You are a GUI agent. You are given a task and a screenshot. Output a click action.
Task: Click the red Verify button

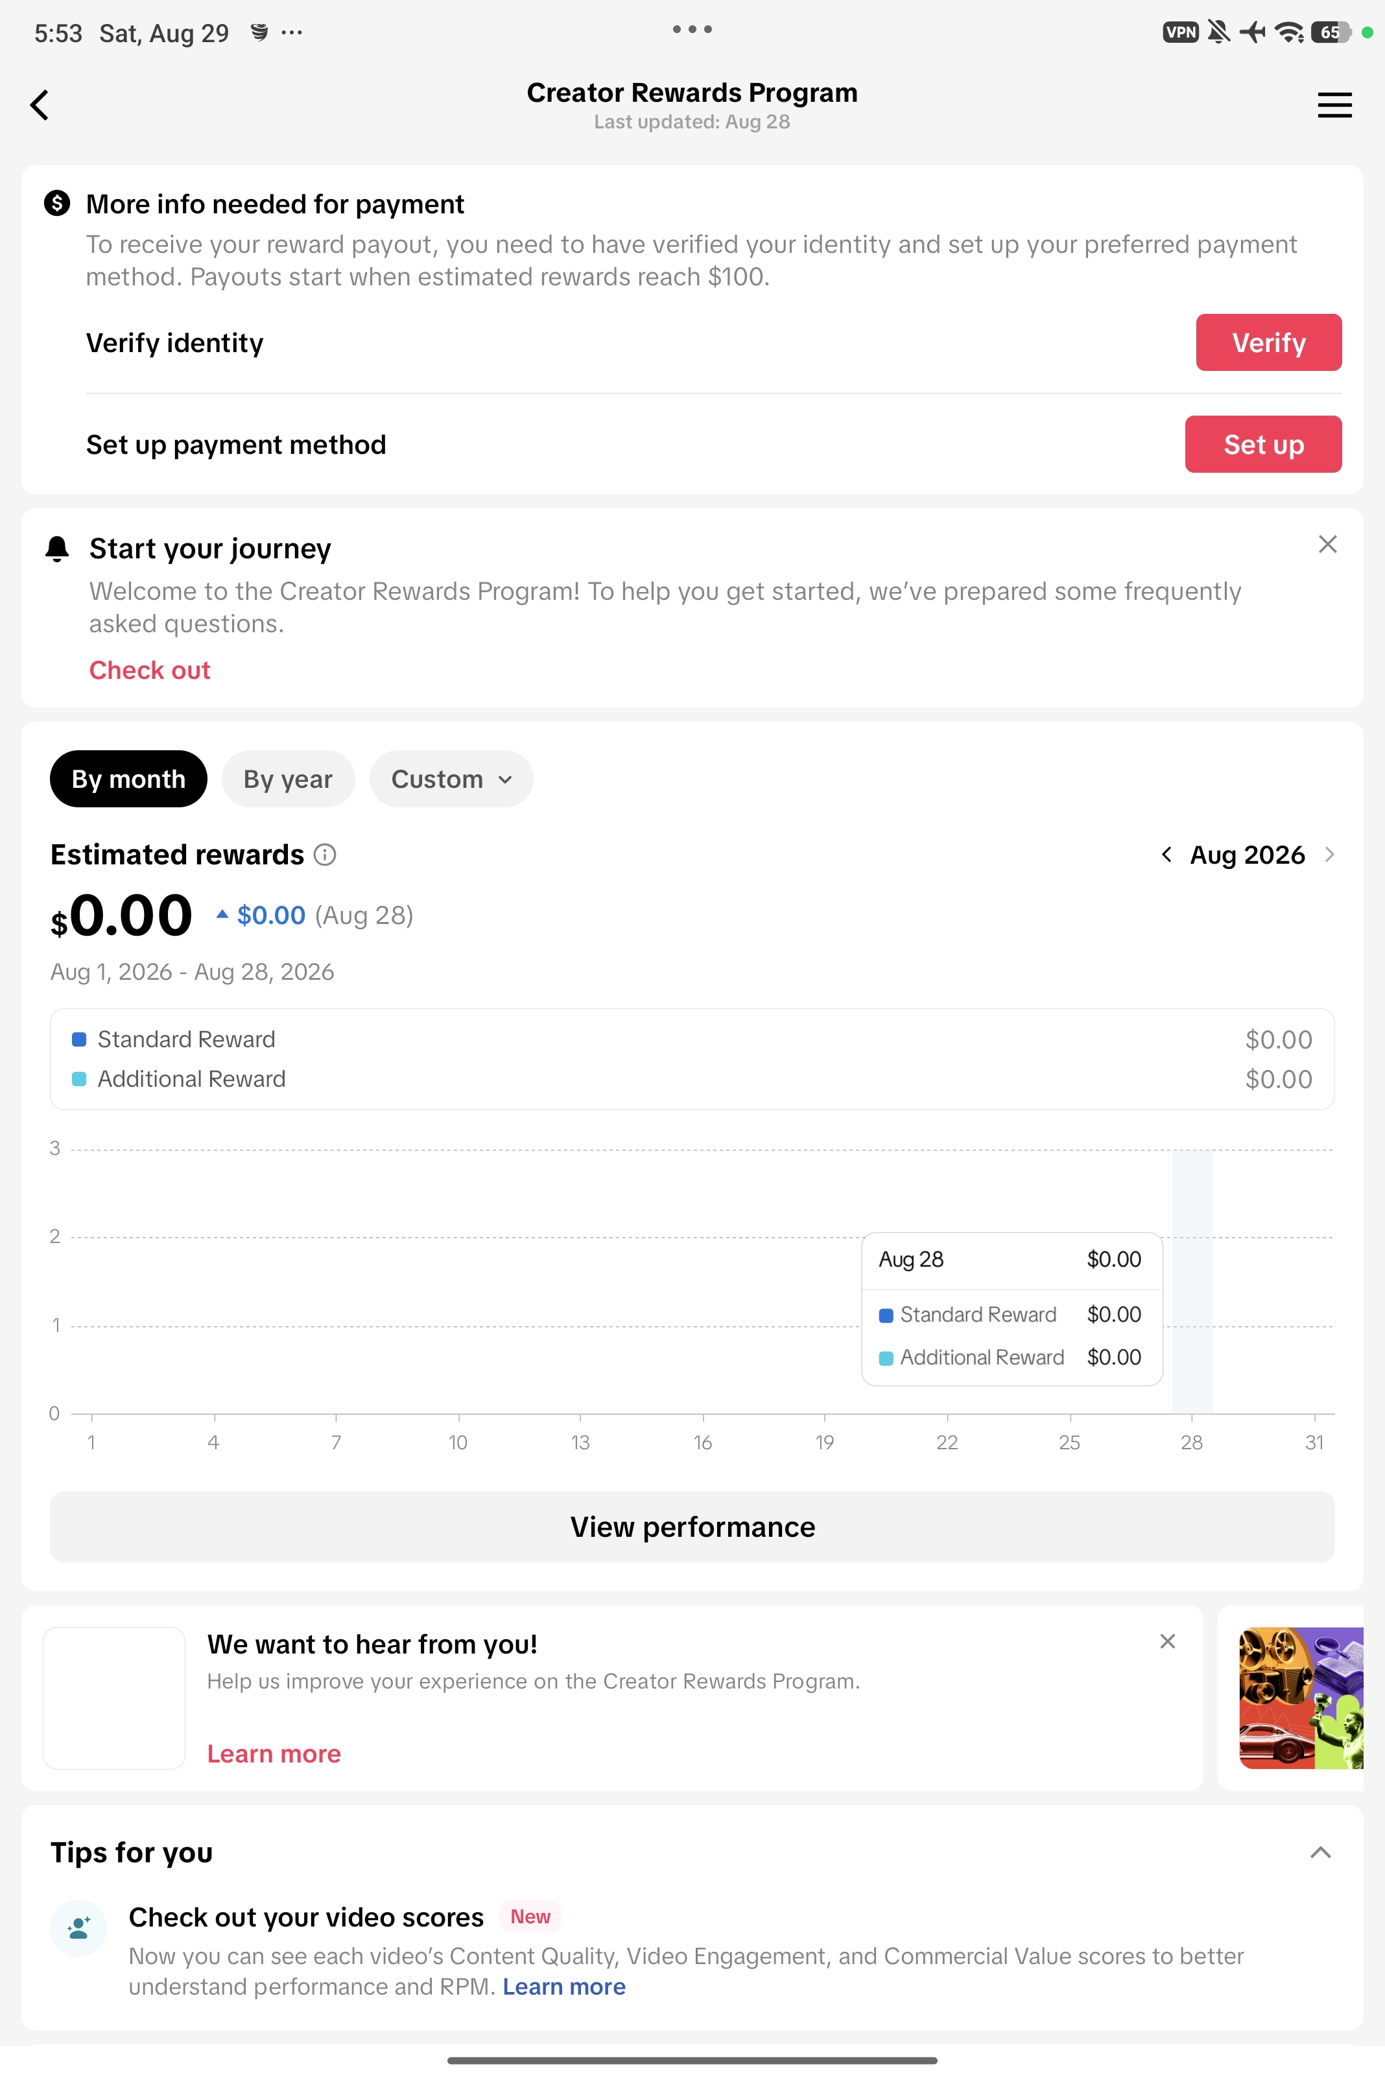[1268, 343]
